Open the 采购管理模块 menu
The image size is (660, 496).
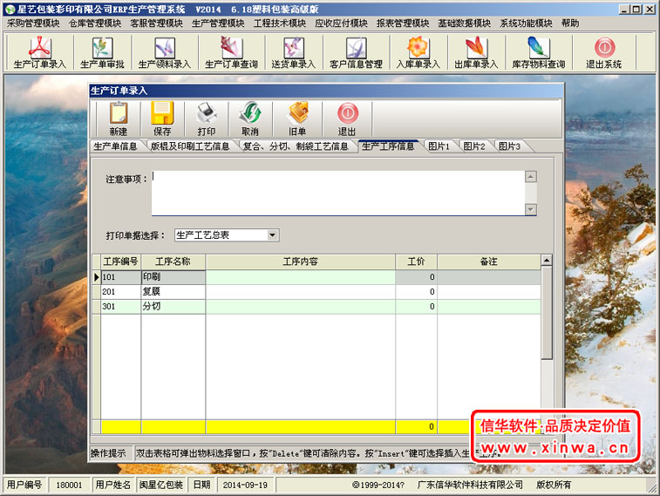coord(33,24)
